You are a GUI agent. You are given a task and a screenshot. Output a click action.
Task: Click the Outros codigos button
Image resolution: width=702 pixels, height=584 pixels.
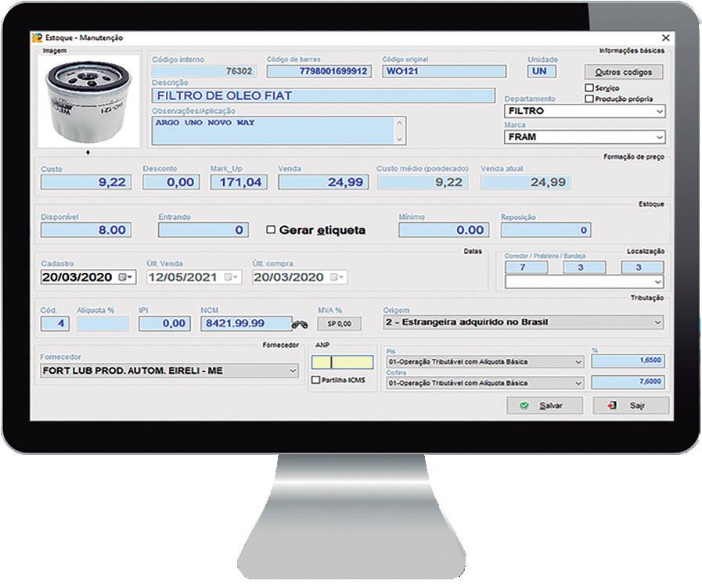click(623, 72)
